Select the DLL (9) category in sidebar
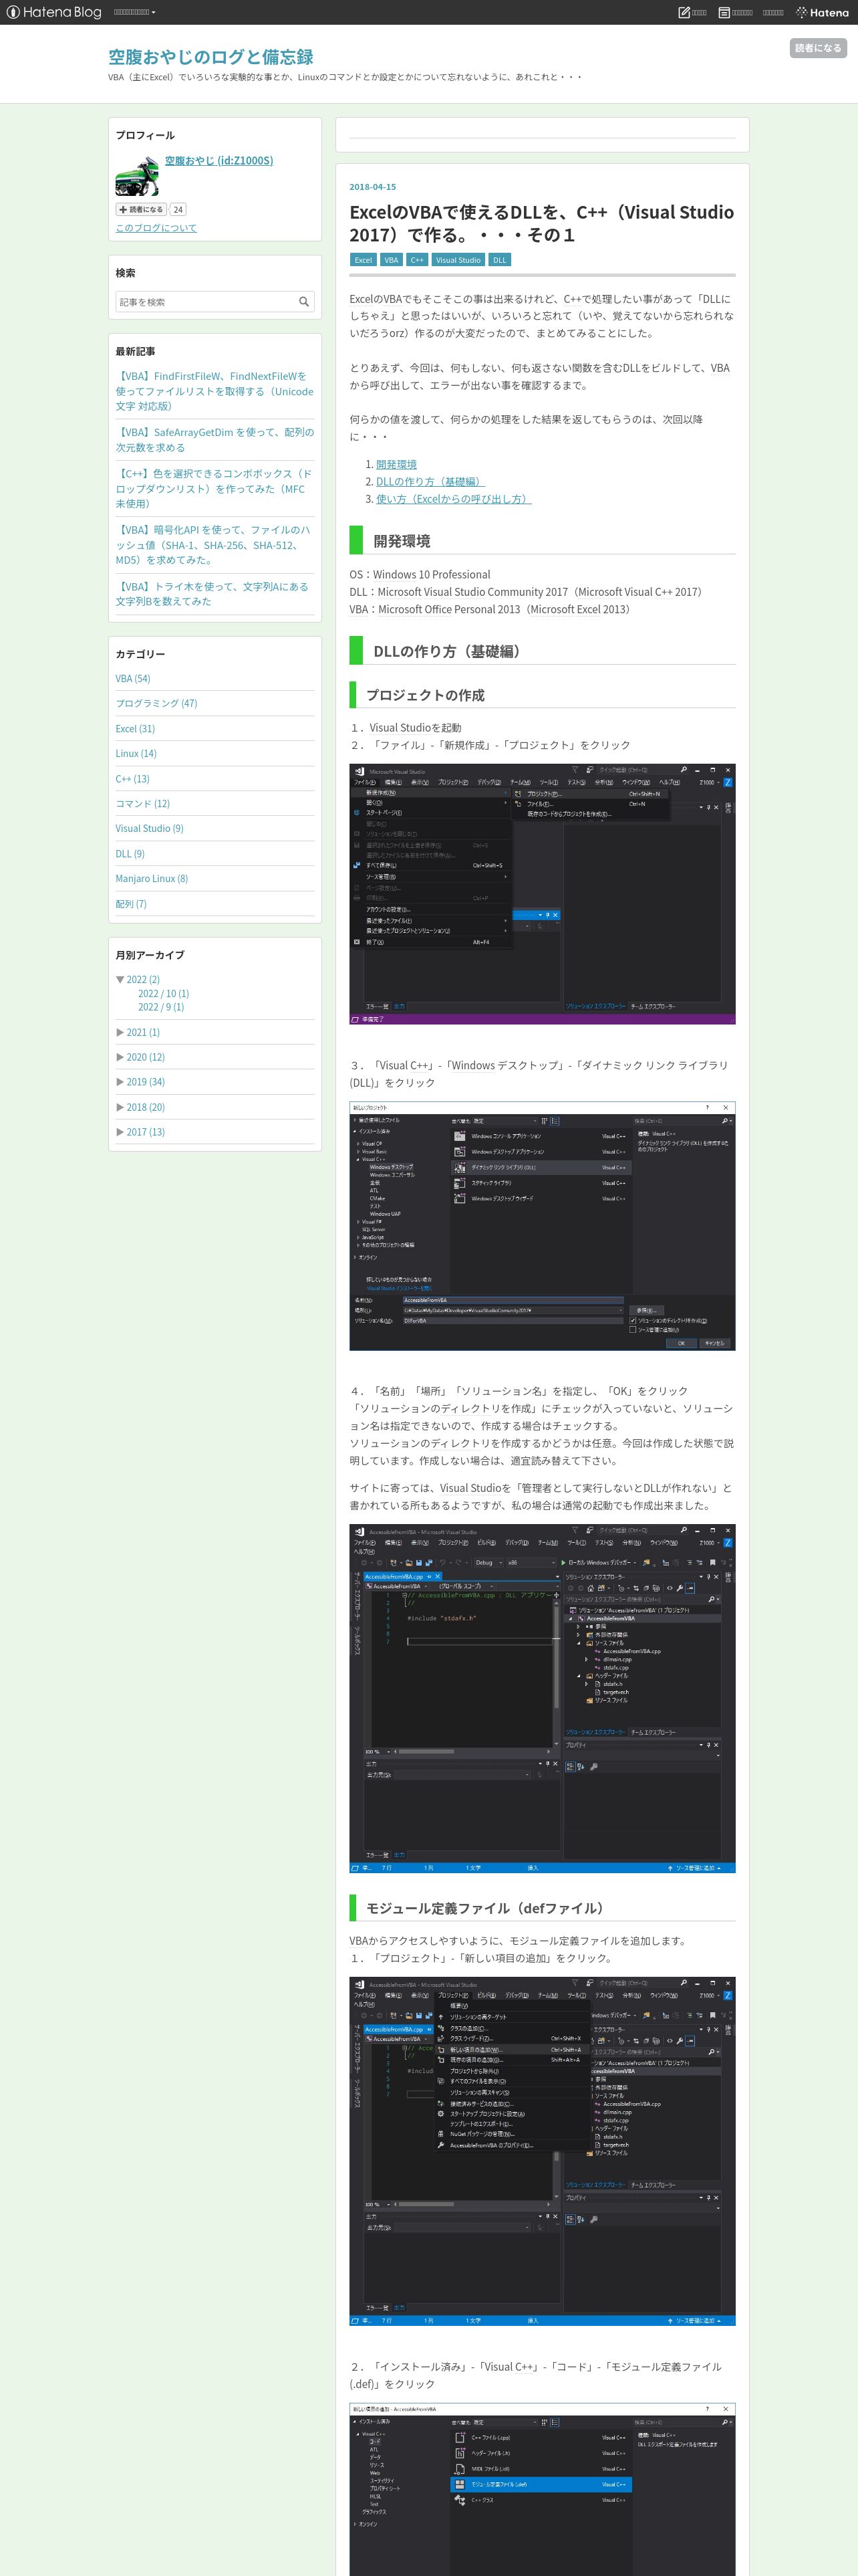This screenshot has height=2576, width=858. tap(130, 853)
